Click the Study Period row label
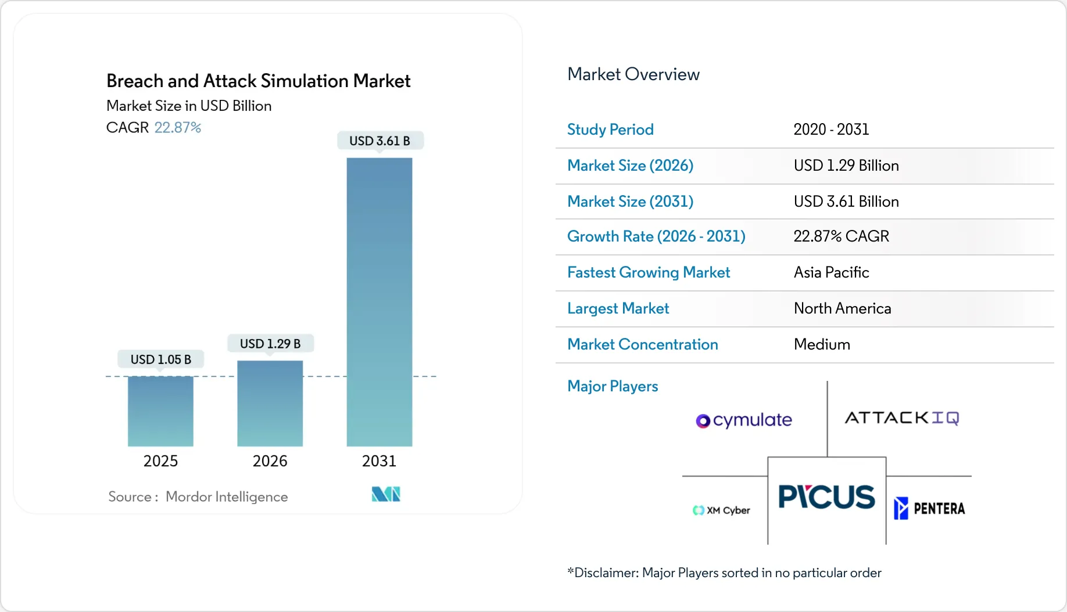Image resolution: width=1067 pixels, height=612 pixels. pyautogui.click(x=610, y=129)
